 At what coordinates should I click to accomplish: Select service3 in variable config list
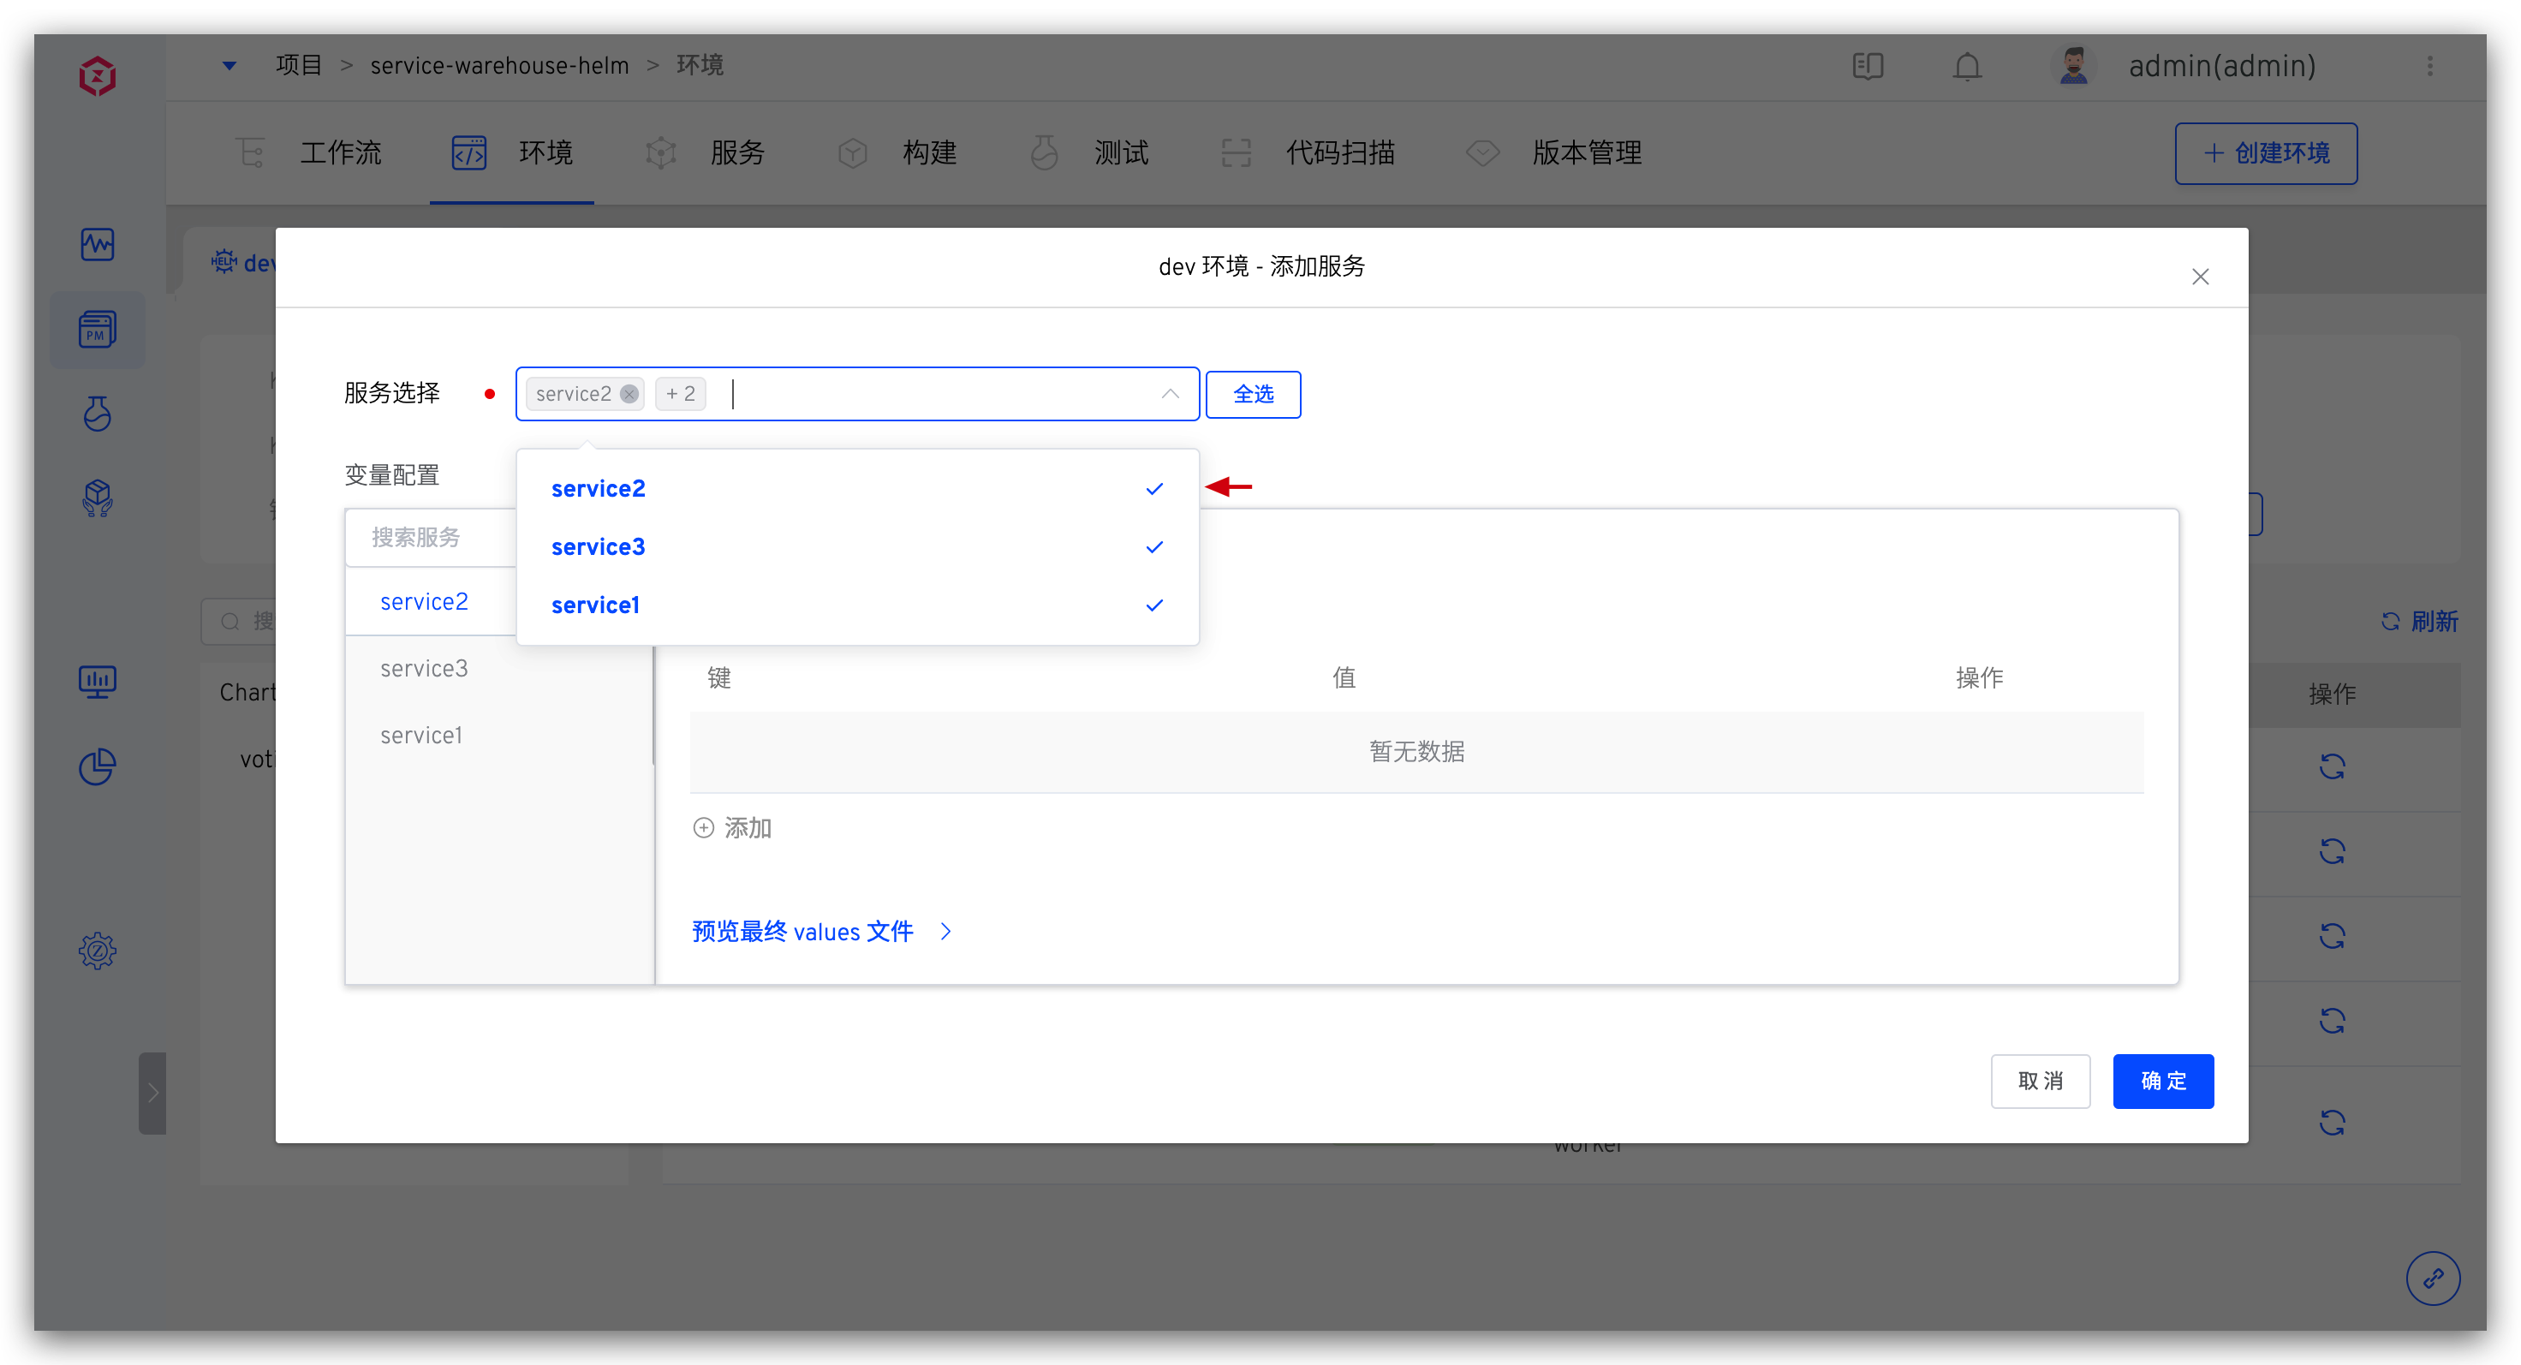424,668
